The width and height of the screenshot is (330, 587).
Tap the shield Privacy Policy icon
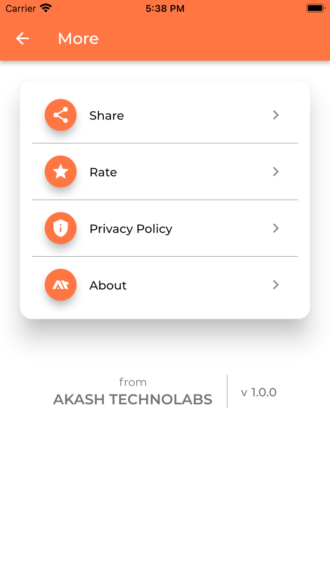point(60,228)
